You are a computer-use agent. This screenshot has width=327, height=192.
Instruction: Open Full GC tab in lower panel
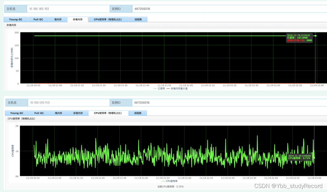point(39,113)
